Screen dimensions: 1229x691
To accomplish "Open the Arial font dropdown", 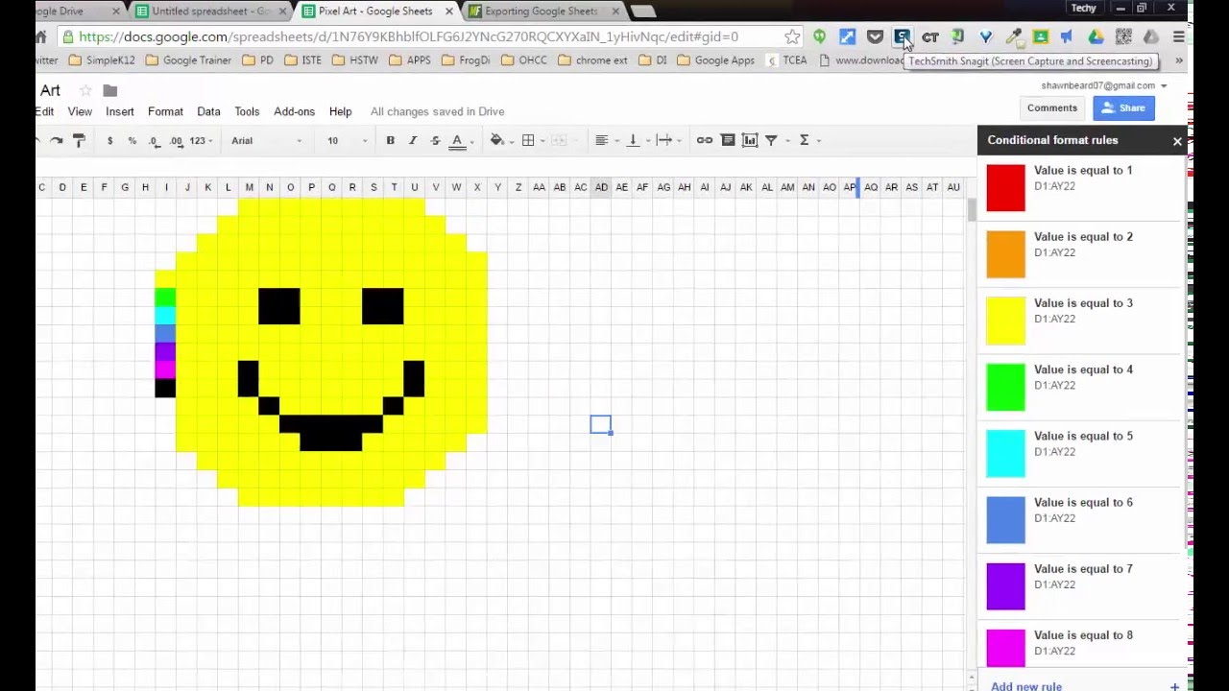I will [x=266, y=141].
